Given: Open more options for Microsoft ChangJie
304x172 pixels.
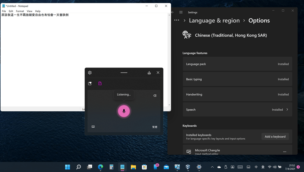Looking at the screenshot, I should pos(284,151).
